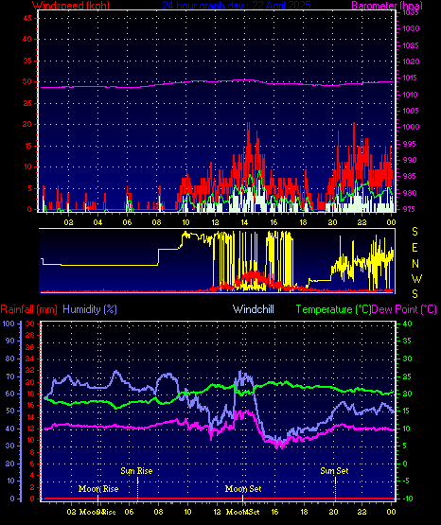Click wind direction letter "W"
This screenshot has width=441, height=525.
pyautogui.click(x=416, y=278)
